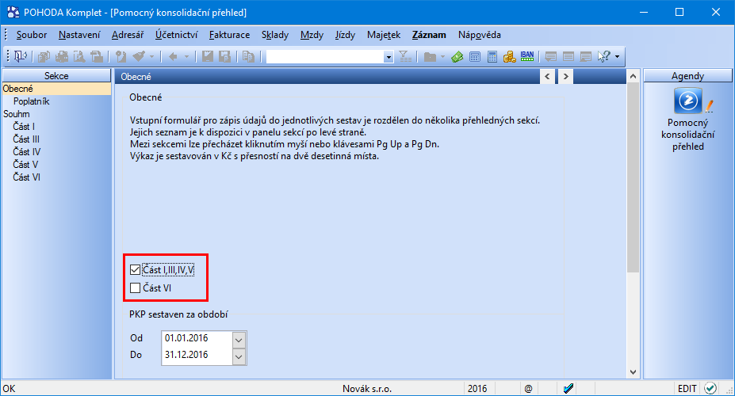The height and width of the screenshot is (396, 735).
Task: Click the save-and-copy diskette toolbar icon
Action: click(225, 57)
